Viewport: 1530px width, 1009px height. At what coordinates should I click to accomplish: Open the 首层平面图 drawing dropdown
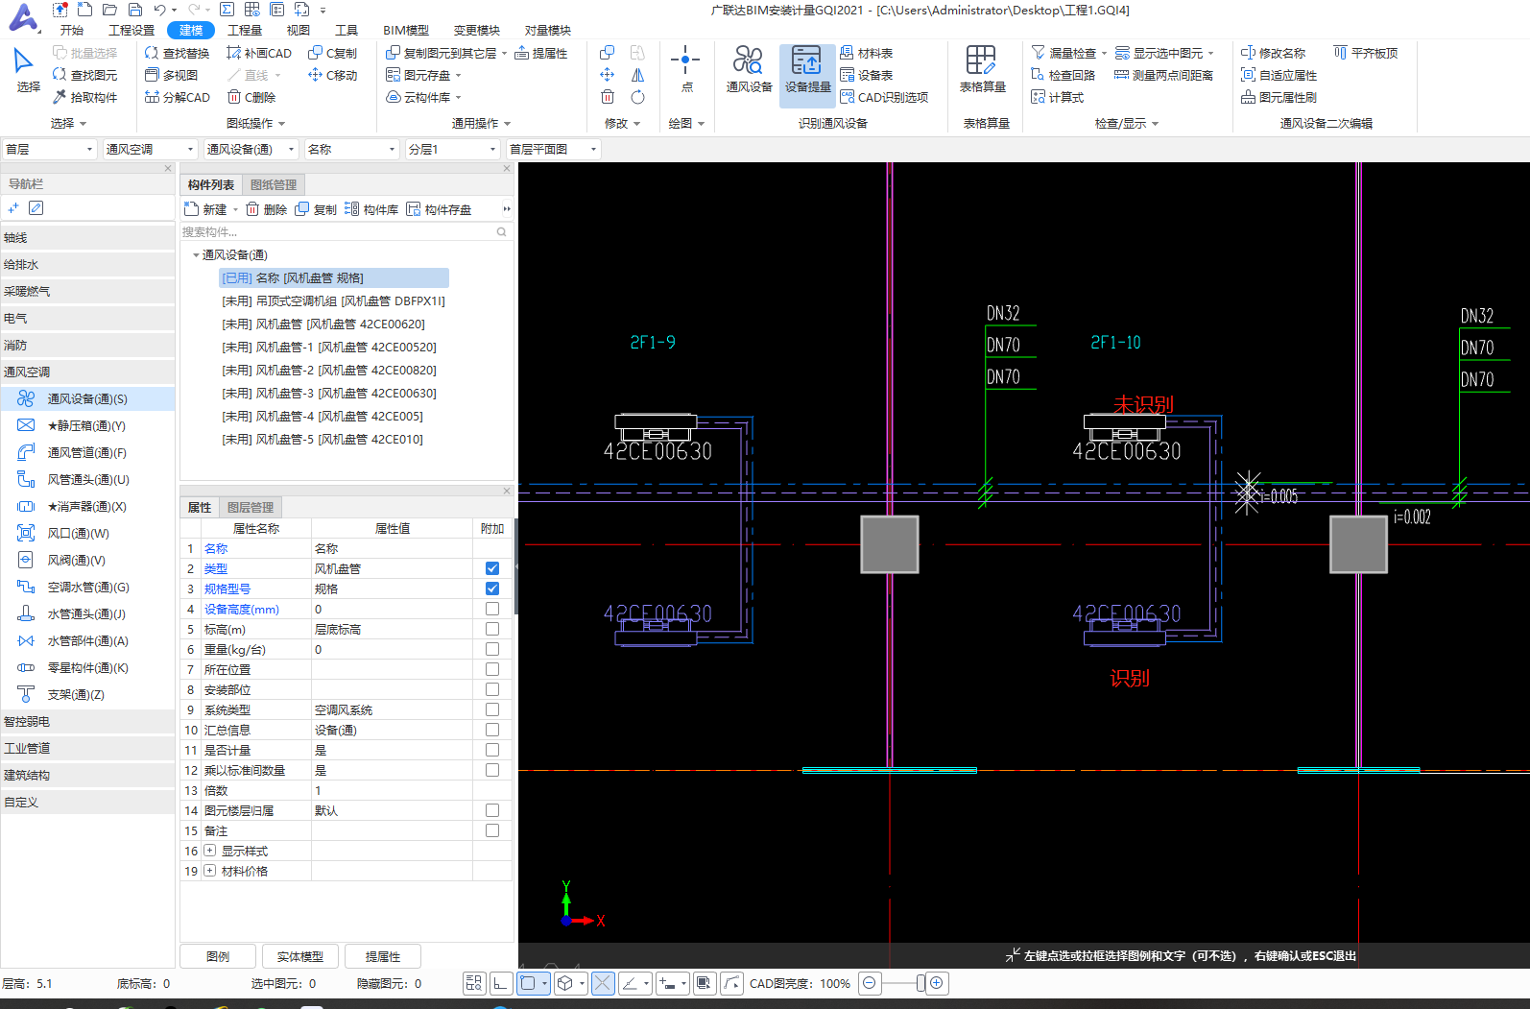click(x=553, y=149)
